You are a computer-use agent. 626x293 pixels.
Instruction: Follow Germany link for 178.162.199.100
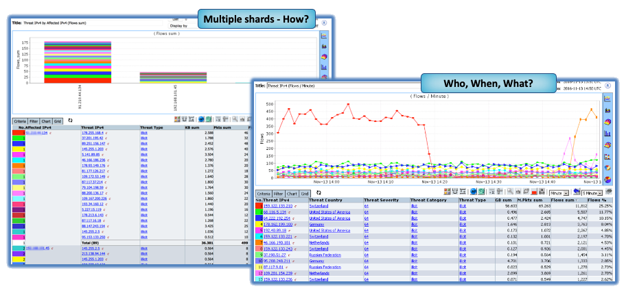[x=315, y=225]
